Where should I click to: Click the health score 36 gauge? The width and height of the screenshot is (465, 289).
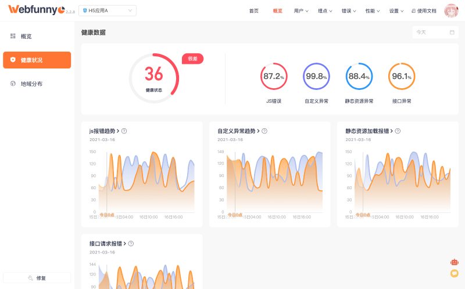pyautogui.click(x=154, y=78)
